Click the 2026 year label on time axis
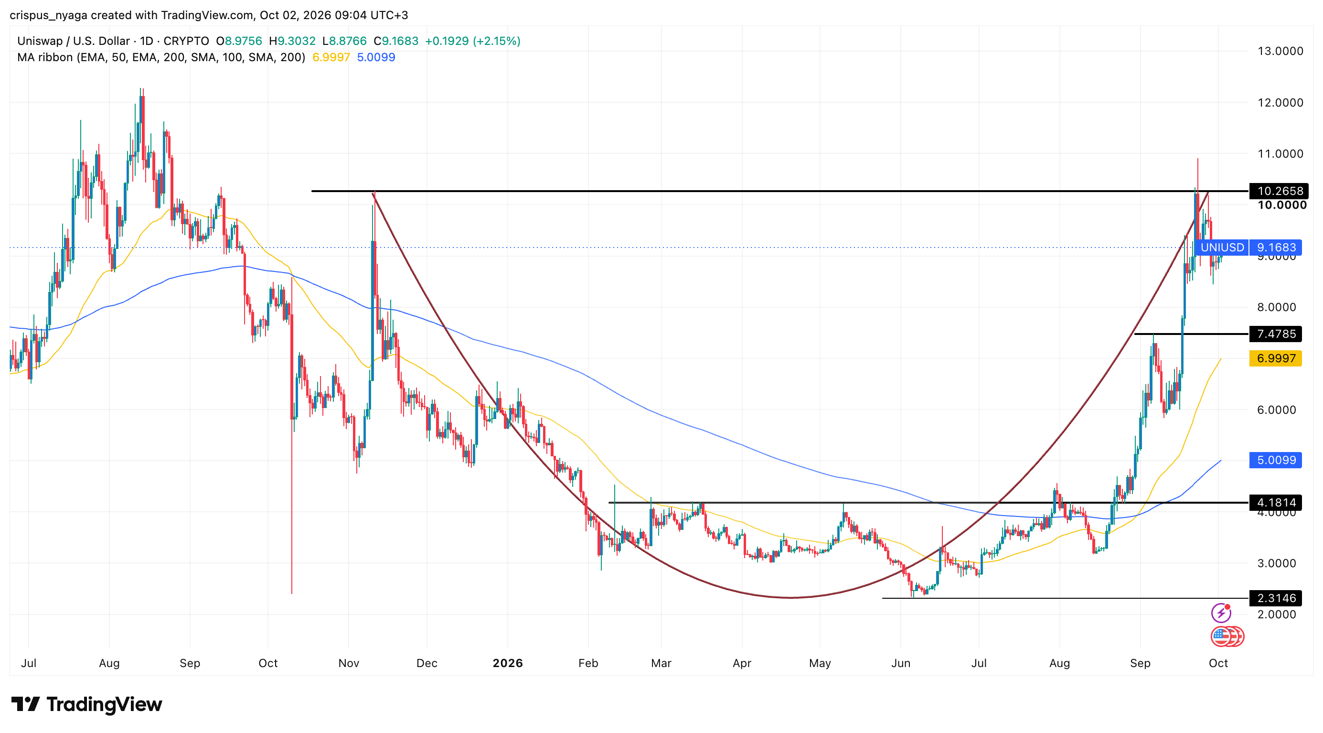 [507, 663]
